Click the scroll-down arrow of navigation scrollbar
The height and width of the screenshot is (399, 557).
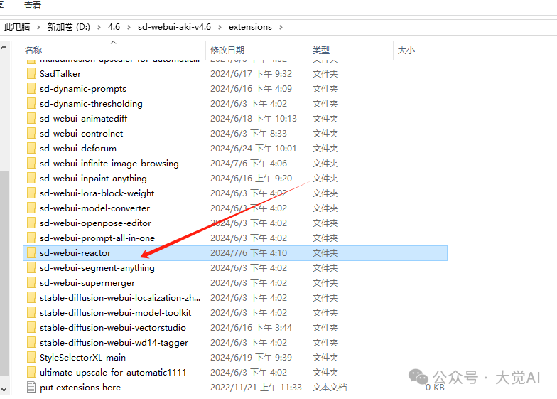click(x=4, y=390)
